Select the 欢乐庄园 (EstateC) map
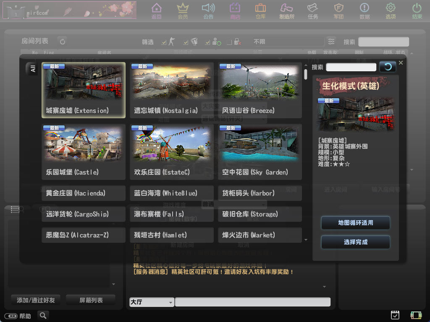The height and width of the screenshot is (322, 430). coord(172,152)
